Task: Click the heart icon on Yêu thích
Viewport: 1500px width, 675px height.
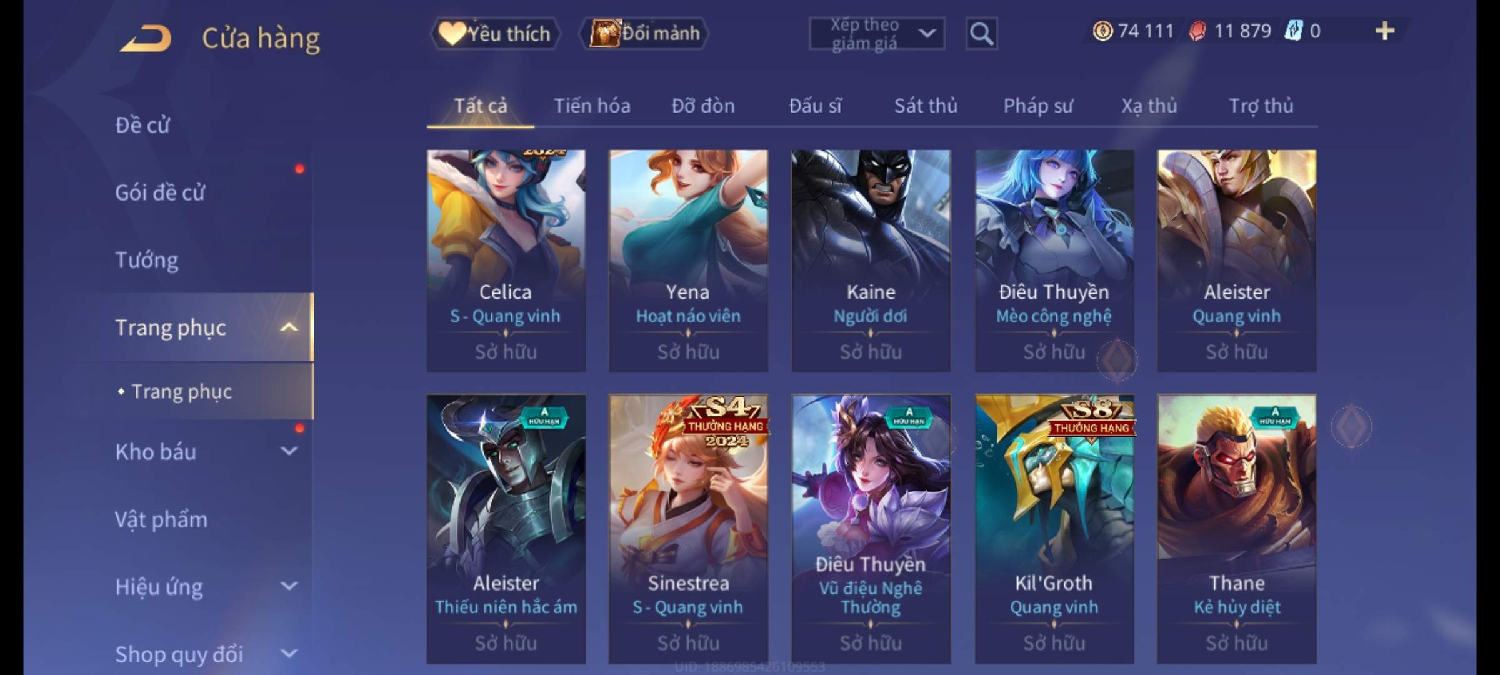Action: pos(452,33)
